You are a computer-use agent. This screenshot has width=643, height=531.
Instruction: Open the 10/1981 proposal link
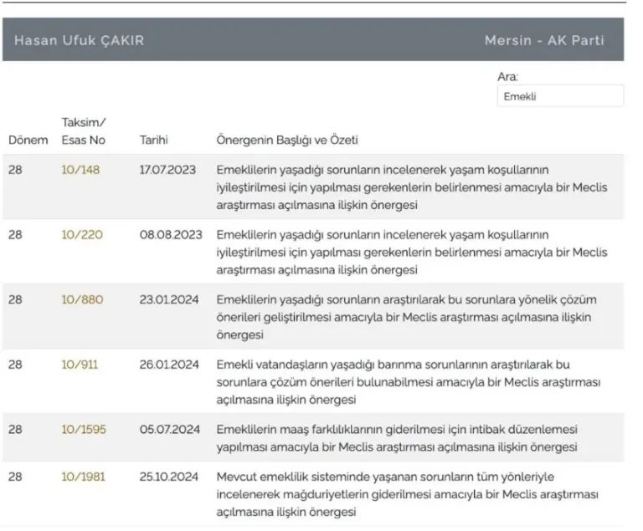(x=84, y=477)
